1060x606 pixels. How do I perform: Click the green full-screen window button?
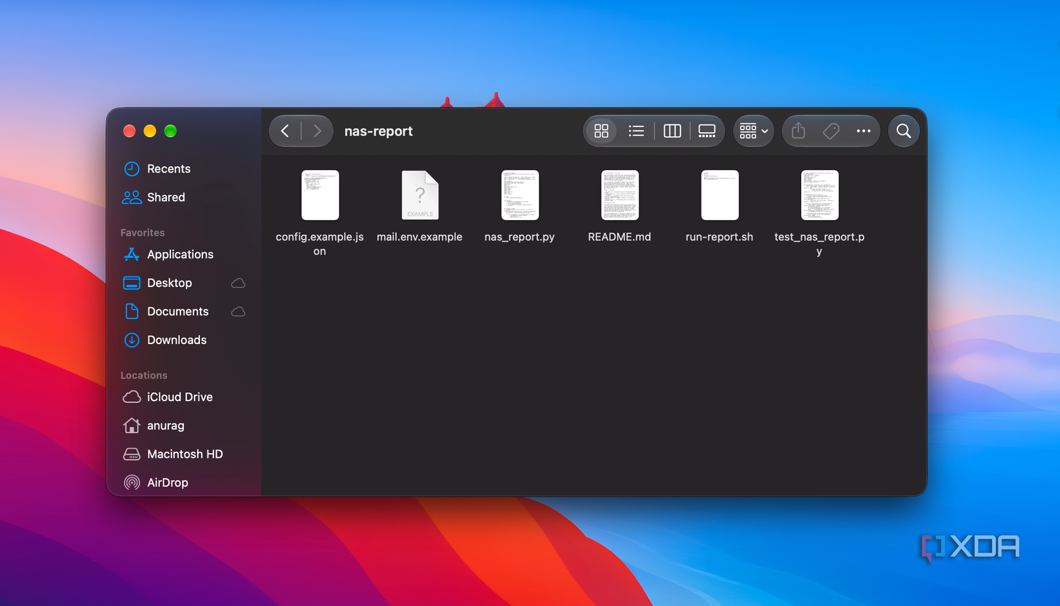click(x=170, y=131)
